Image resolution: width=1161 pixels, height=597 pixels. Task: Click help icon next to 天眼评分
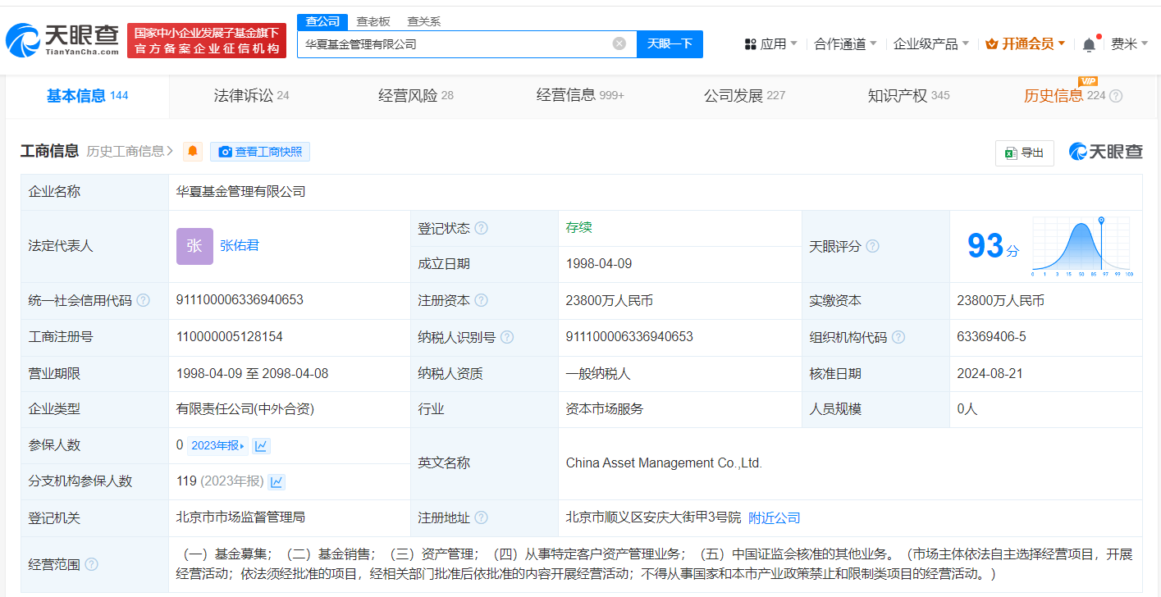[872, 246]
